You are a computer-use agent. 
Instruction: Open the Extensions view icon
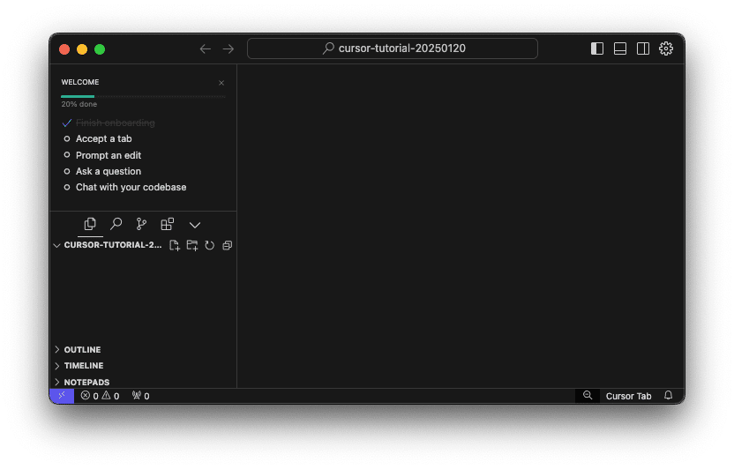(x=167, y=225)
